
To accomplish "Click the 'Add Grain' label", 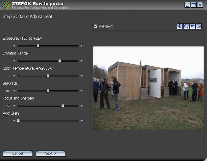I will click(11, 113).
